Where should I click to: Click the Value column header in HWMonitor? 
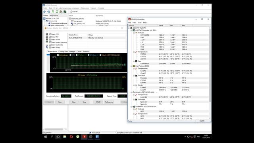click(x=164, y=25)
